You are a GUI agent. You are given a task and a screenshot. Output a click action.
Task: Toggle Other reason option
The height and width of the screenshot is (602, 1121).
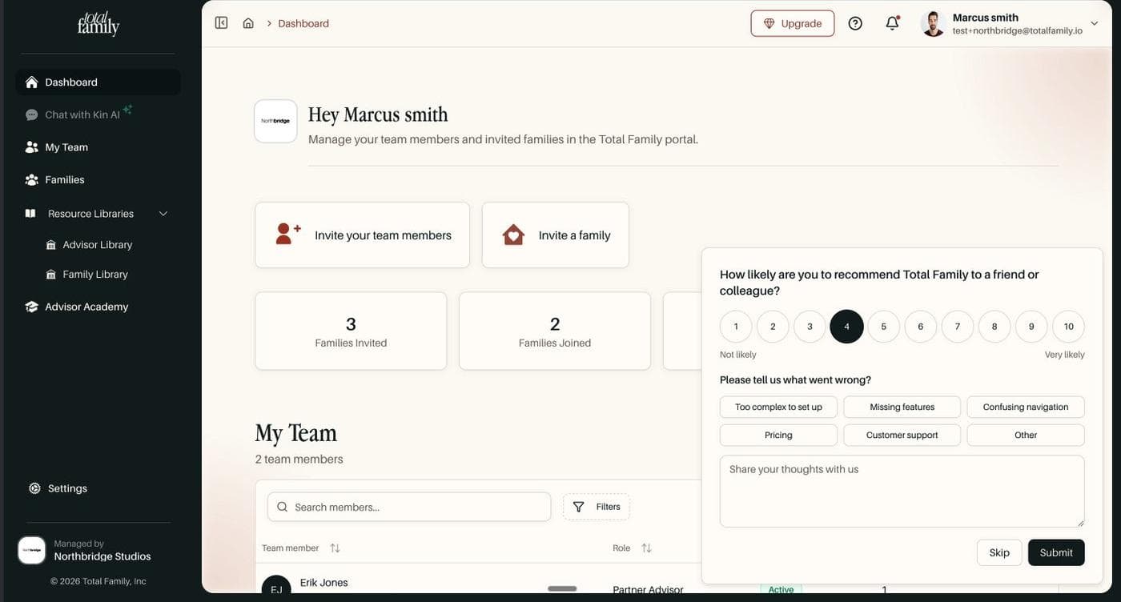(x=1026, y=435)
